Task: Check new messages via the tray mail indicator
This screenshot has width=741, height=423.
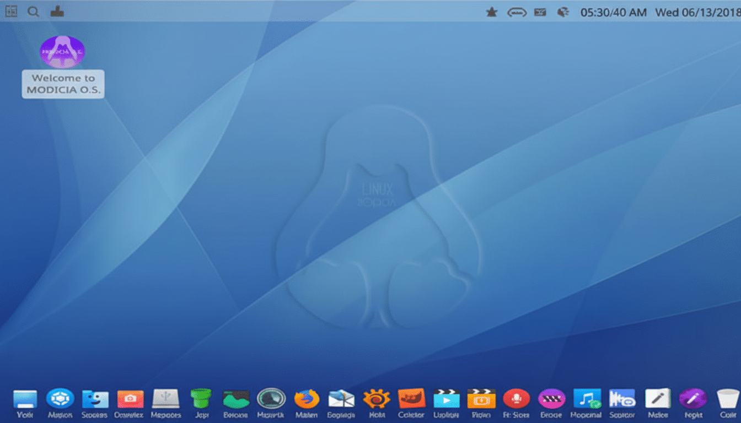Action: coord(540,12)
